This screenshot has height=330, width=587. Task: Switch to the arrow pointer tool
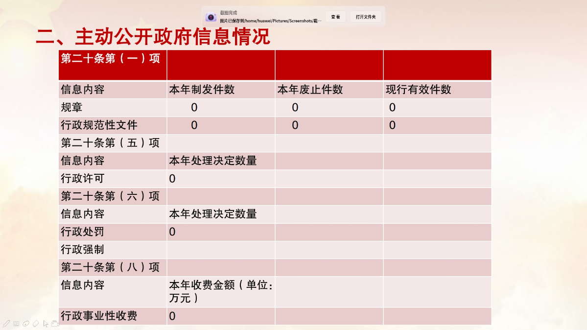(46, 324)
